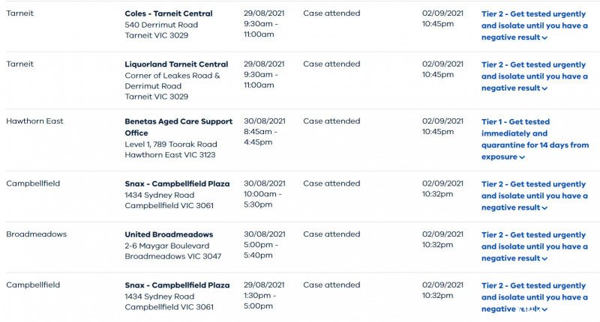
Task: Click the 540 Derrimut Road address text
Action: tap(161, 25)
